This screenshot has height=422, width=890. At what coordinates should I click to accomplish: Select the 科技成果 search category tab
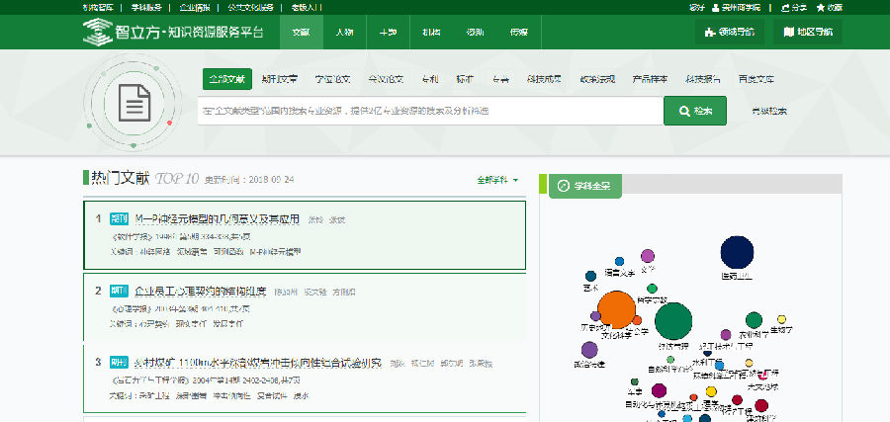(x=544, y=79)
